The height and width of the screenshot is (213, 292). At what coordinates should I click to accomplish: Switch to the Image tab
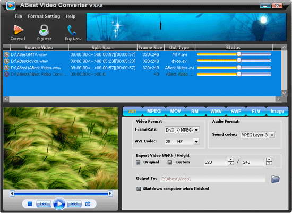point(277,111)
